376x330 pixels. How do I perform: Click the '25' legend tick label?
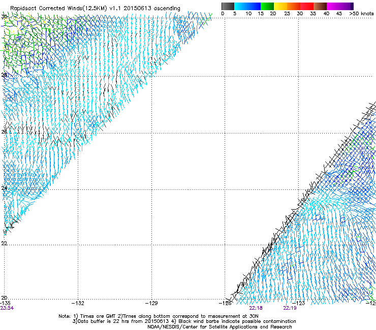287,14
